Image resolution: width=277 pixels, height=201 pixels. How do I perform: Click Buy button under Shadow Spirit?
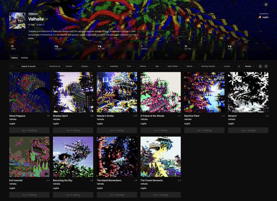coord(73,130)
